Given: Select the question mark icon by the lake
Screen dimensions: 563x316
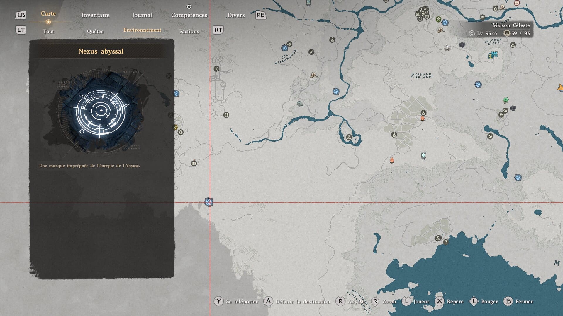Looking at the screenshot, I should pyautogui.click(x=446, y=242).
